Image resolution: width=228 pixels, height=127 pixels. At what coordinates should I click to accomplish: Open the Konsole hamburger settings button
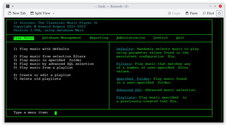[x=219, y=13]
